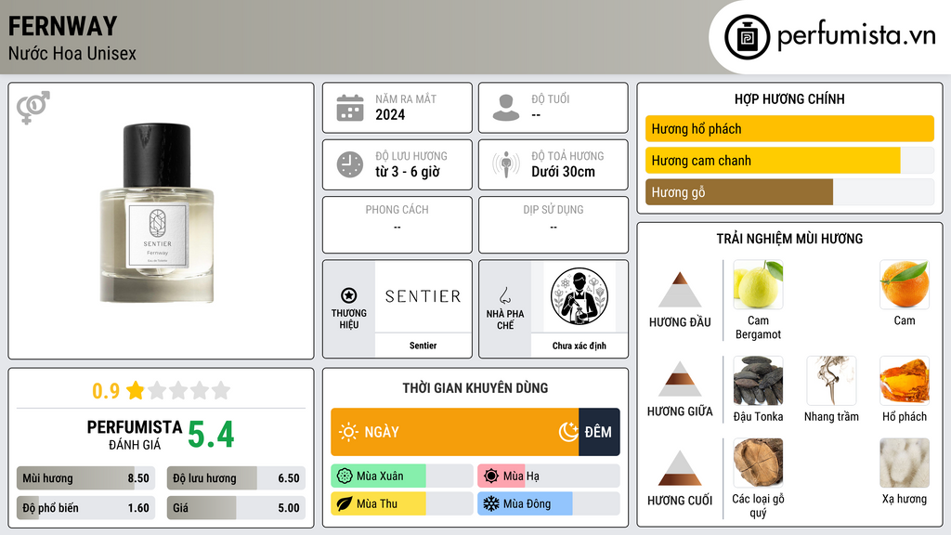Screen dimensions: 951x535
Task: Click the Ngày daytime usage bar
Action: coord(455,432)
